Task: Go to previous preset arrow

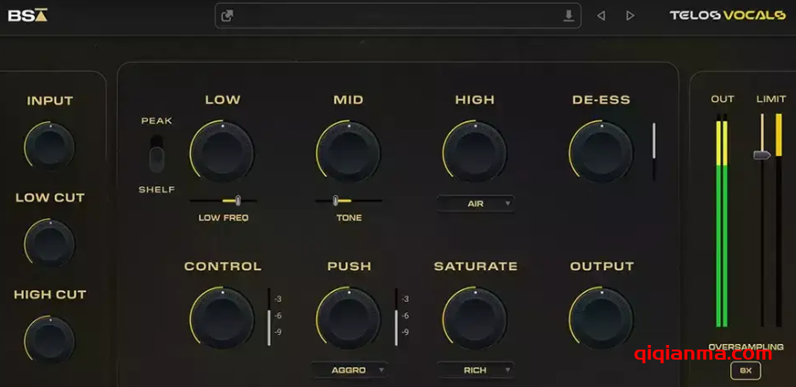Action: [x=601, y=16]
